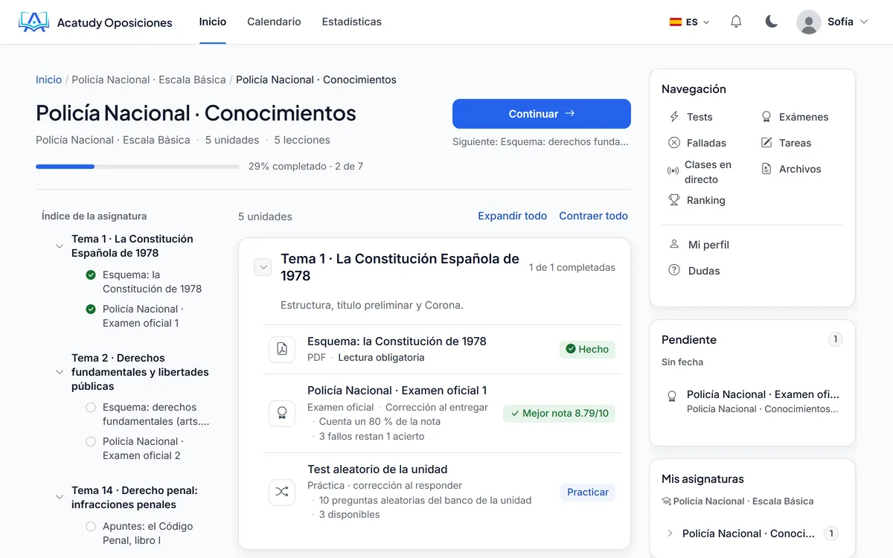The width and height of the screenshot is (893, 558).
Task: Click the course progress bar
Action: tap(138, 167)
